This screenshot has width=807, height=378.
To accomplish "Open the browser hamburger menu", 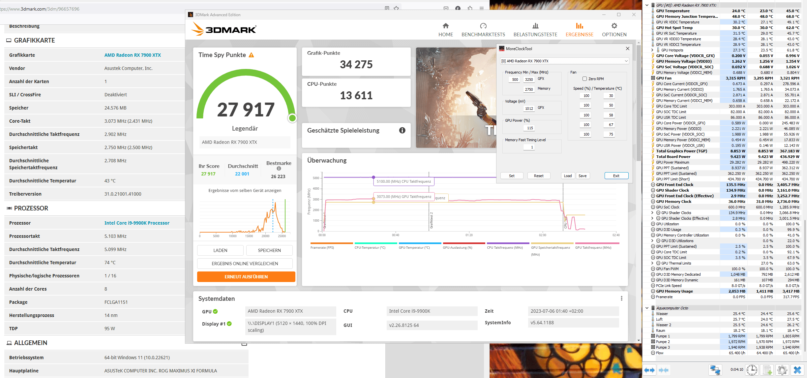I will (x=482, y=9).
